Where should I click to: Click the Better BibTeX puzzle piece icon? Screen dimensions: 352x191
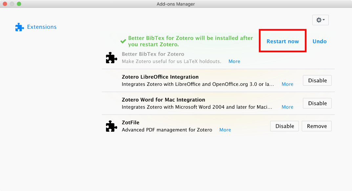click(112, 58)
